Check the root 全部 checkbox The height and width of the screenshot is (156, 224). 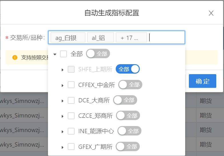pos(63,54)
